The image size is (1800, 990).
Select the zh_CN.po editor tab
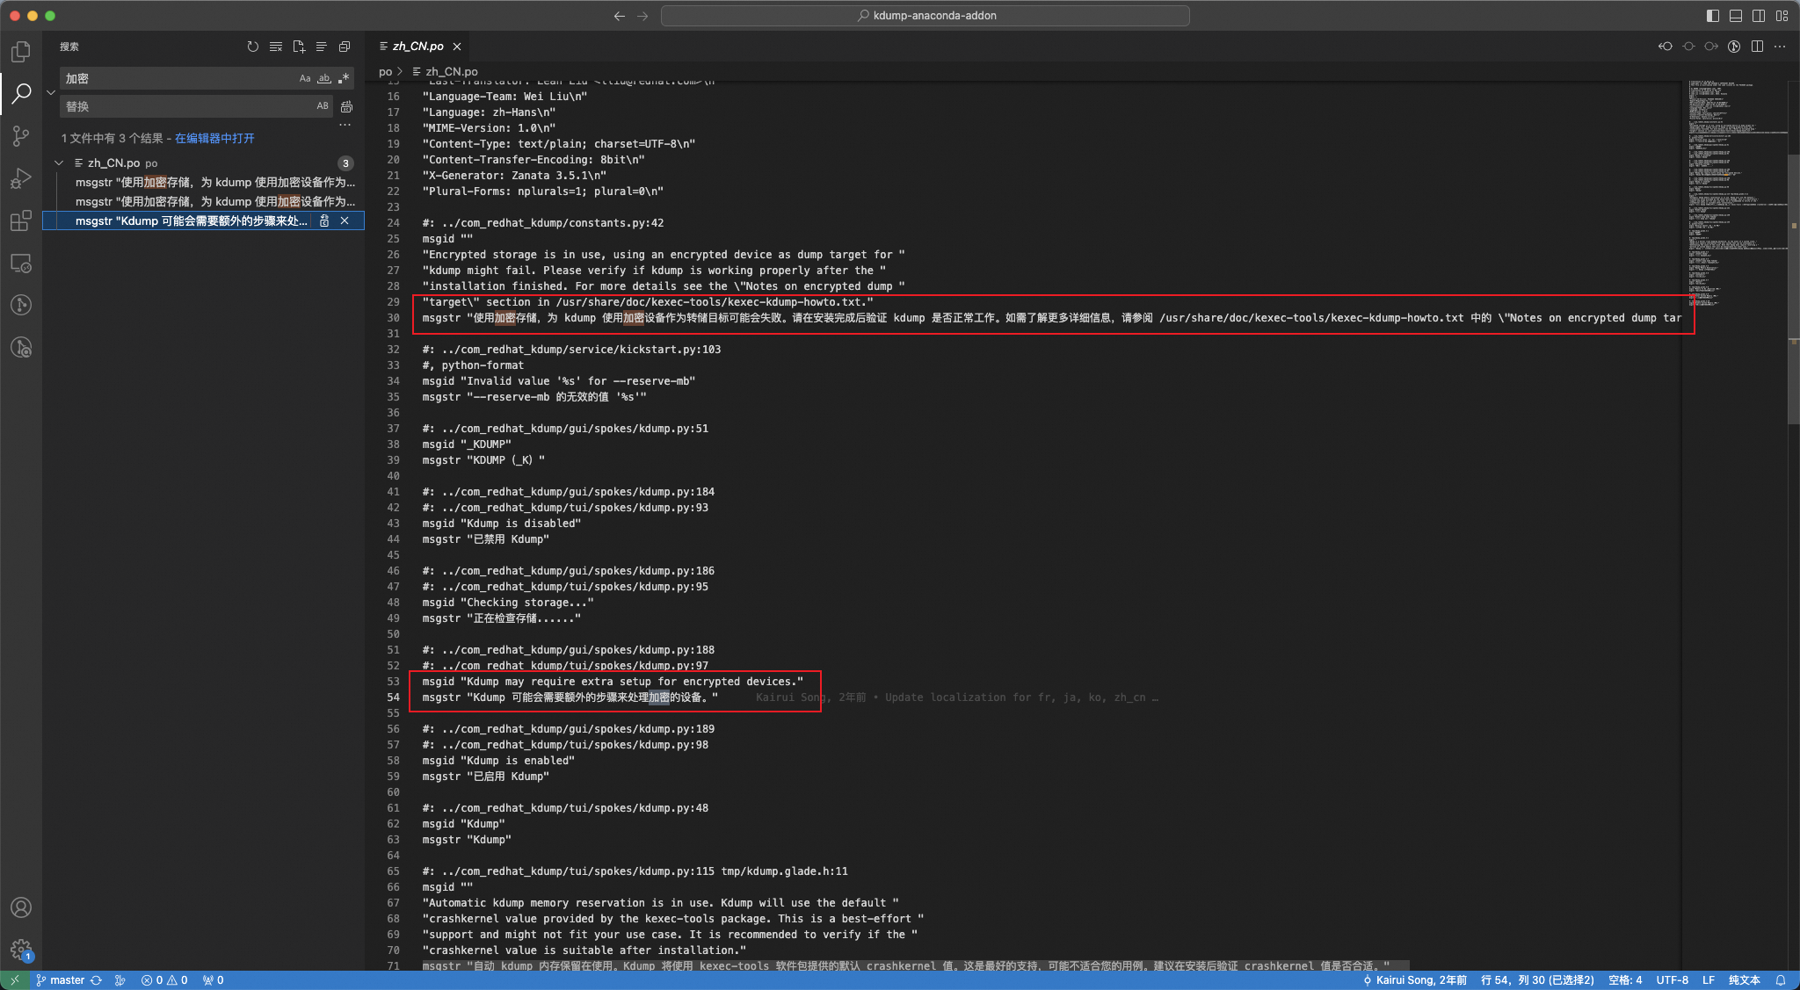click(417, 47)
